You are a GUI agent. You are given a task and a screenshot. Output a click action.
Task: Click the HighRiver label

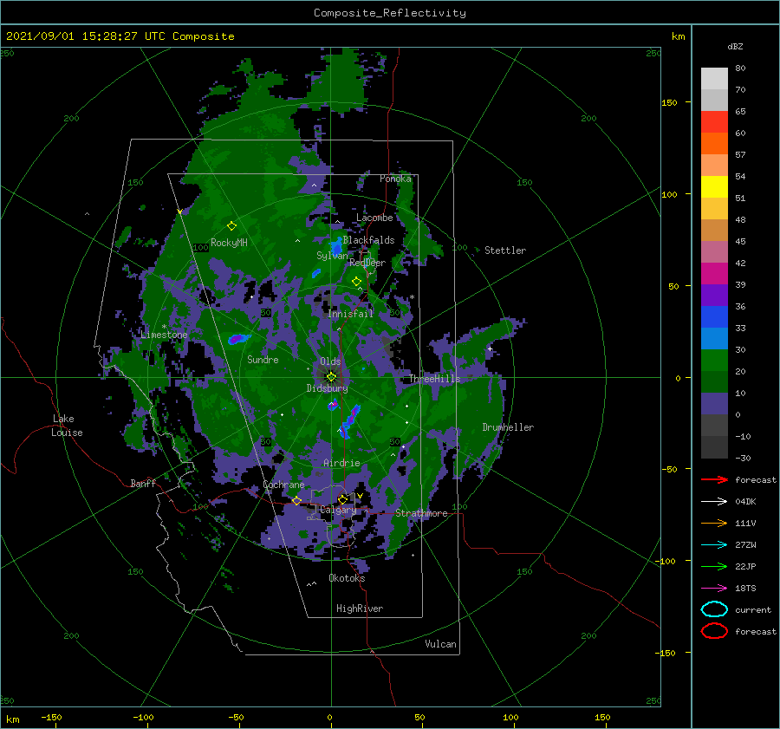[x=360, y=609]
